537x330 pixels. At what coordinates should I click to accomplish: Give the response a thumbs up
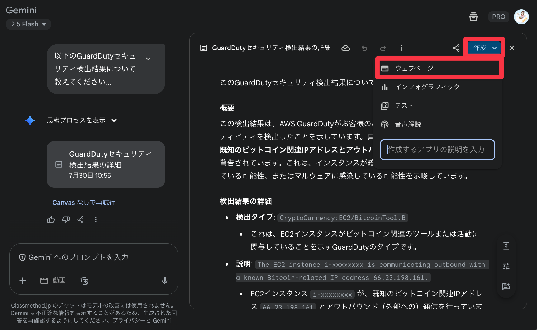[51, 220]
